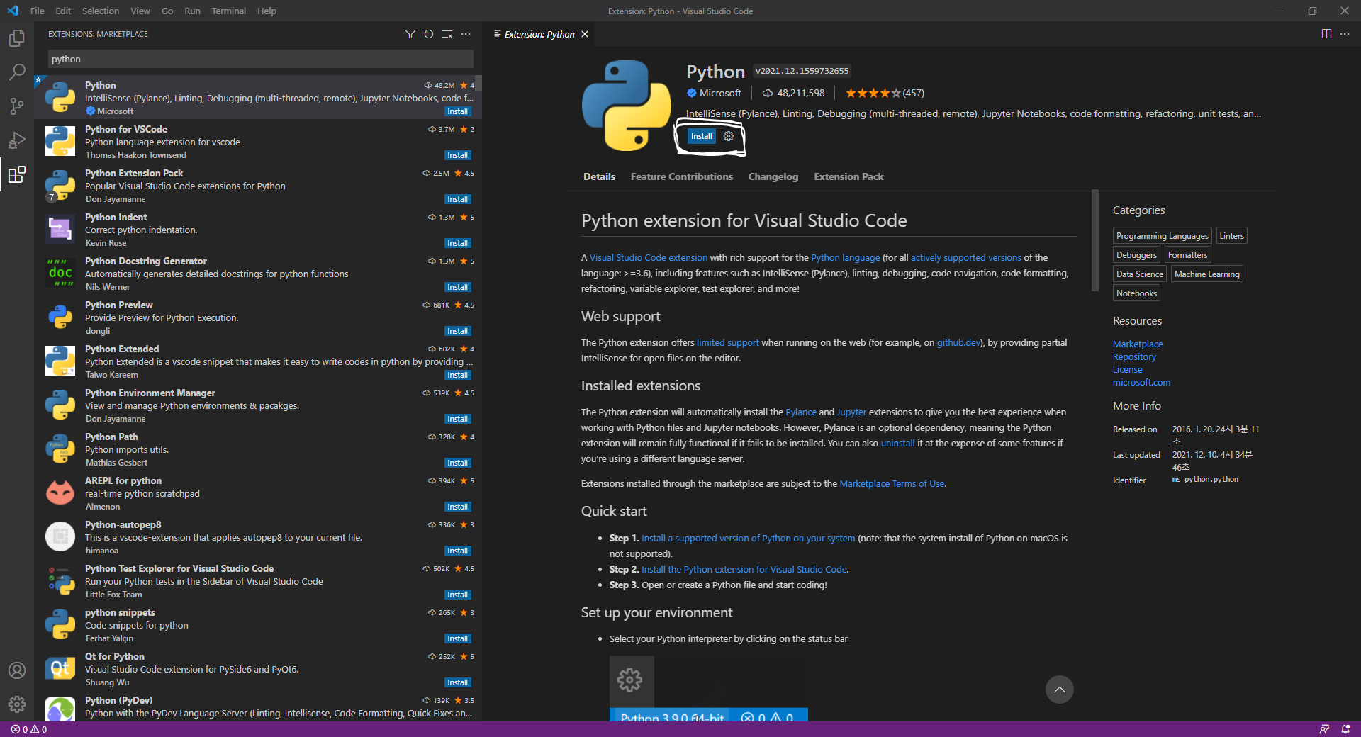This screenshot has width=1361, height=737.
Task: Install Python Docstring Generator
Action: coord(457,287)
